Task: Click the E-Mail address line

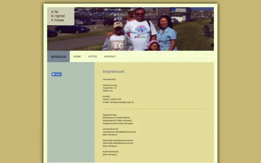Action: [118, 102]
